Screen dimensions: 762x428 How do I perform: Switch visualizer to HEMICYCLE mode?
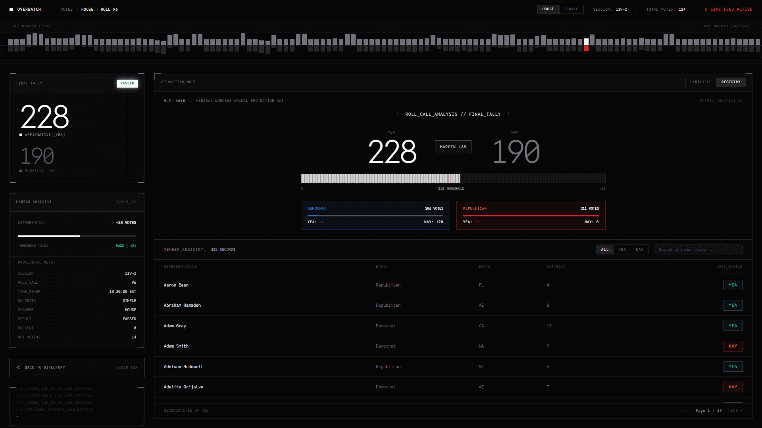coord(700,82)
